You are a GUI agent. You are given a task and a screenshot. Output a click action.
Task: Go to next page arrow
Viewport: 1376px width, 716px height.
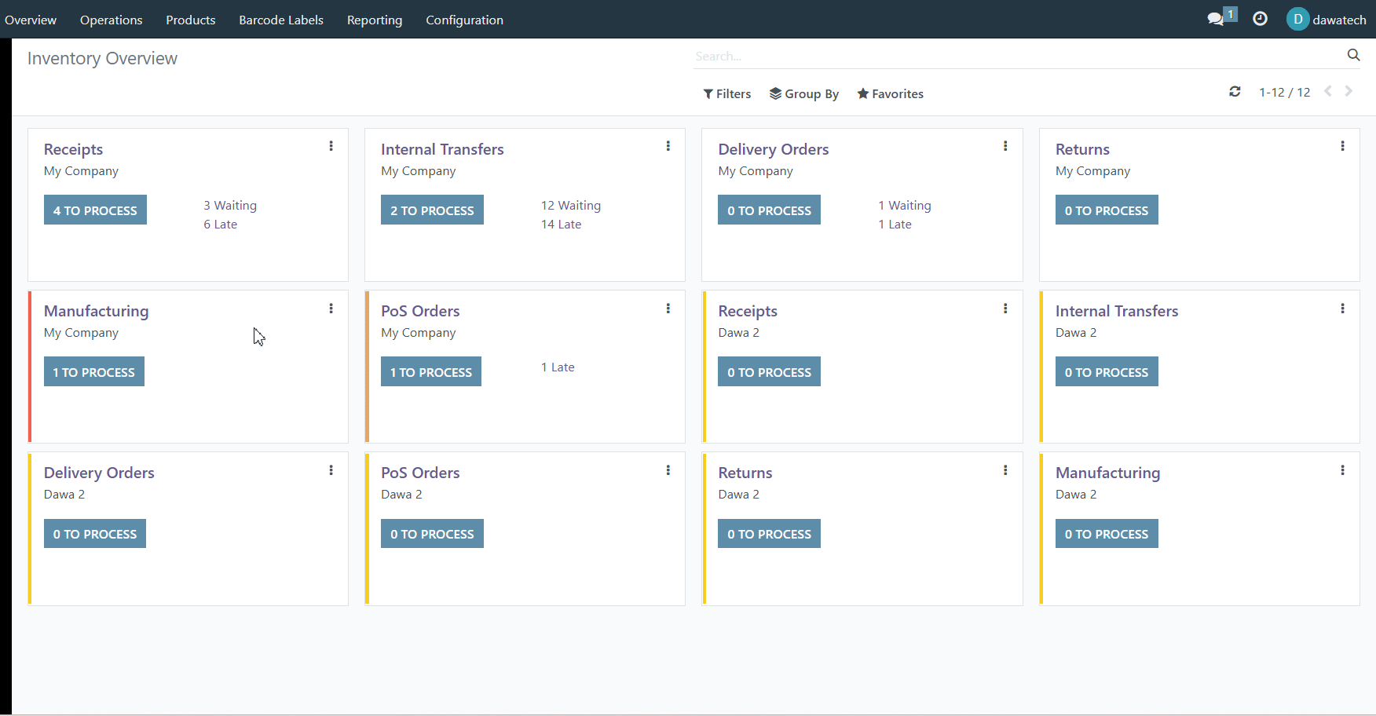(1349, 91)
